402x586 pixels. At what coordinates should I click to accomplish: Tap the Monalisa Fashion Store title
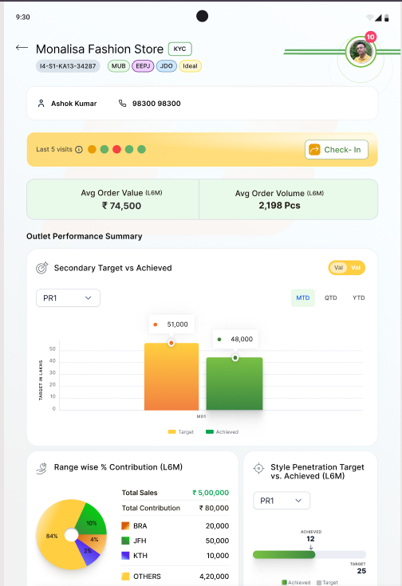tap(100, 49)
